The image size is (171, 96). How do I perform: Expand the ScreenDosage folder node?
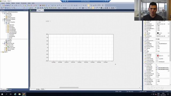[x=6, y=31]
